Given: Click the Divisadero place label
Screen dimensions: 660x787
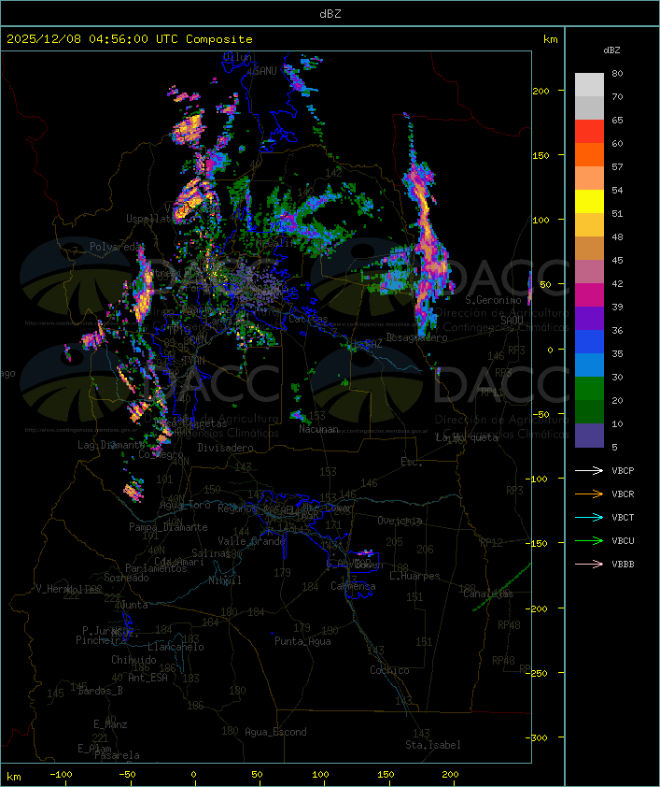Looking at the screenshot, I should 225,447.
